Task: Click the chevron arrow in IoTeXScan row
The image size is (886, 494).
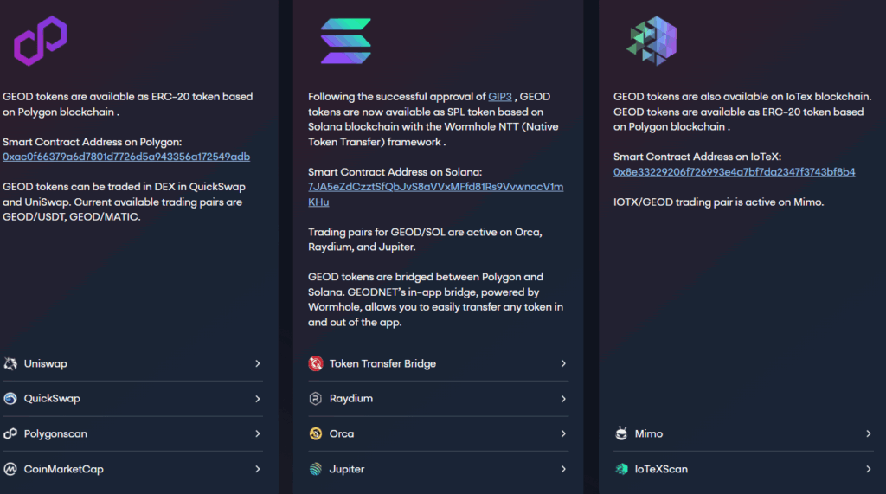Action: [868, 469]
